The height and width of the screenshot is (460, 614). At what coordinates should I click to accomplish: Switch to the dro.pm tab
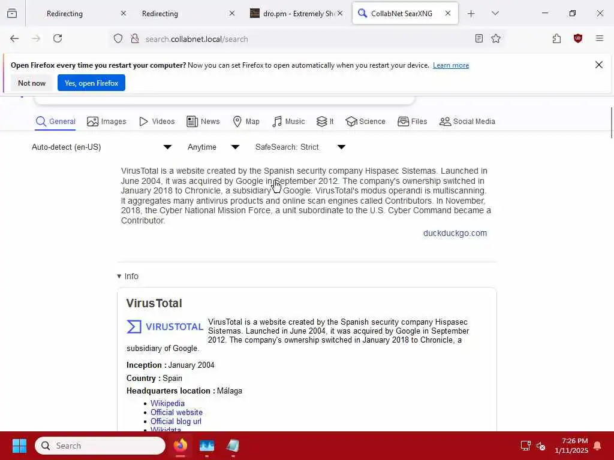tap(294, 13)
